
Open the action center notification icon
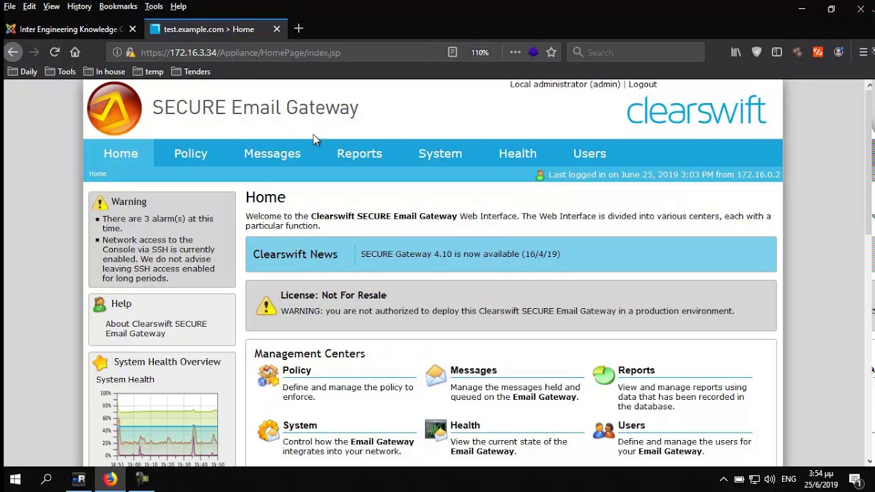click(854, 479)
